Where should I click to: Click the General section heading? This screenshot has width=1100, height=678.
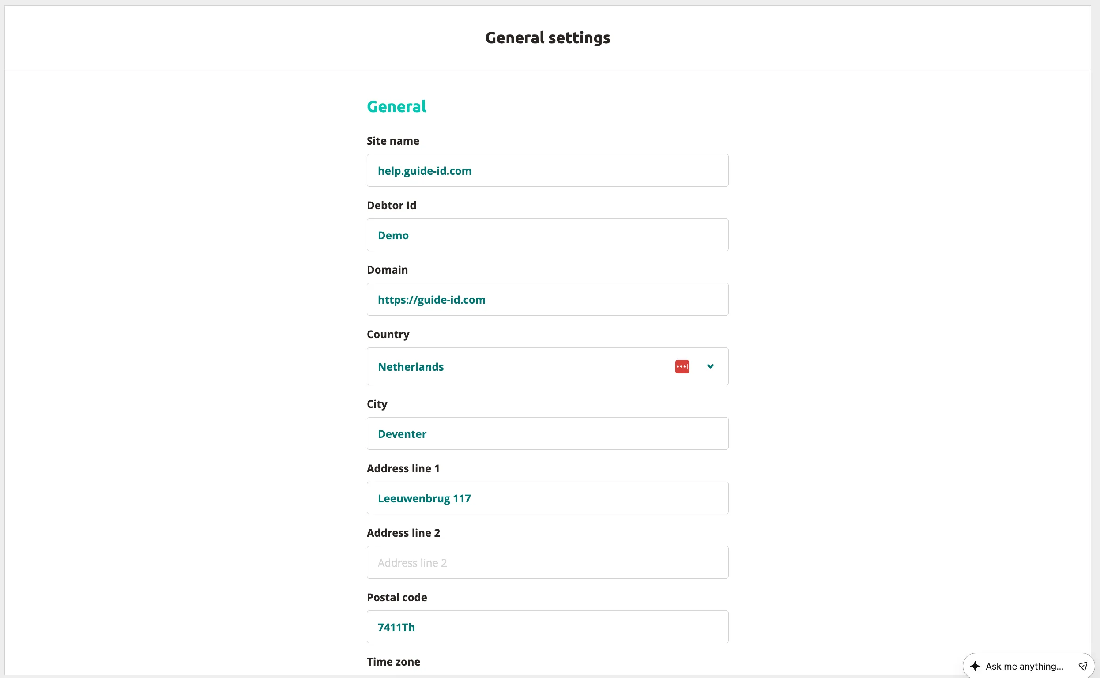pyautogui.click(x=396, y=106)
